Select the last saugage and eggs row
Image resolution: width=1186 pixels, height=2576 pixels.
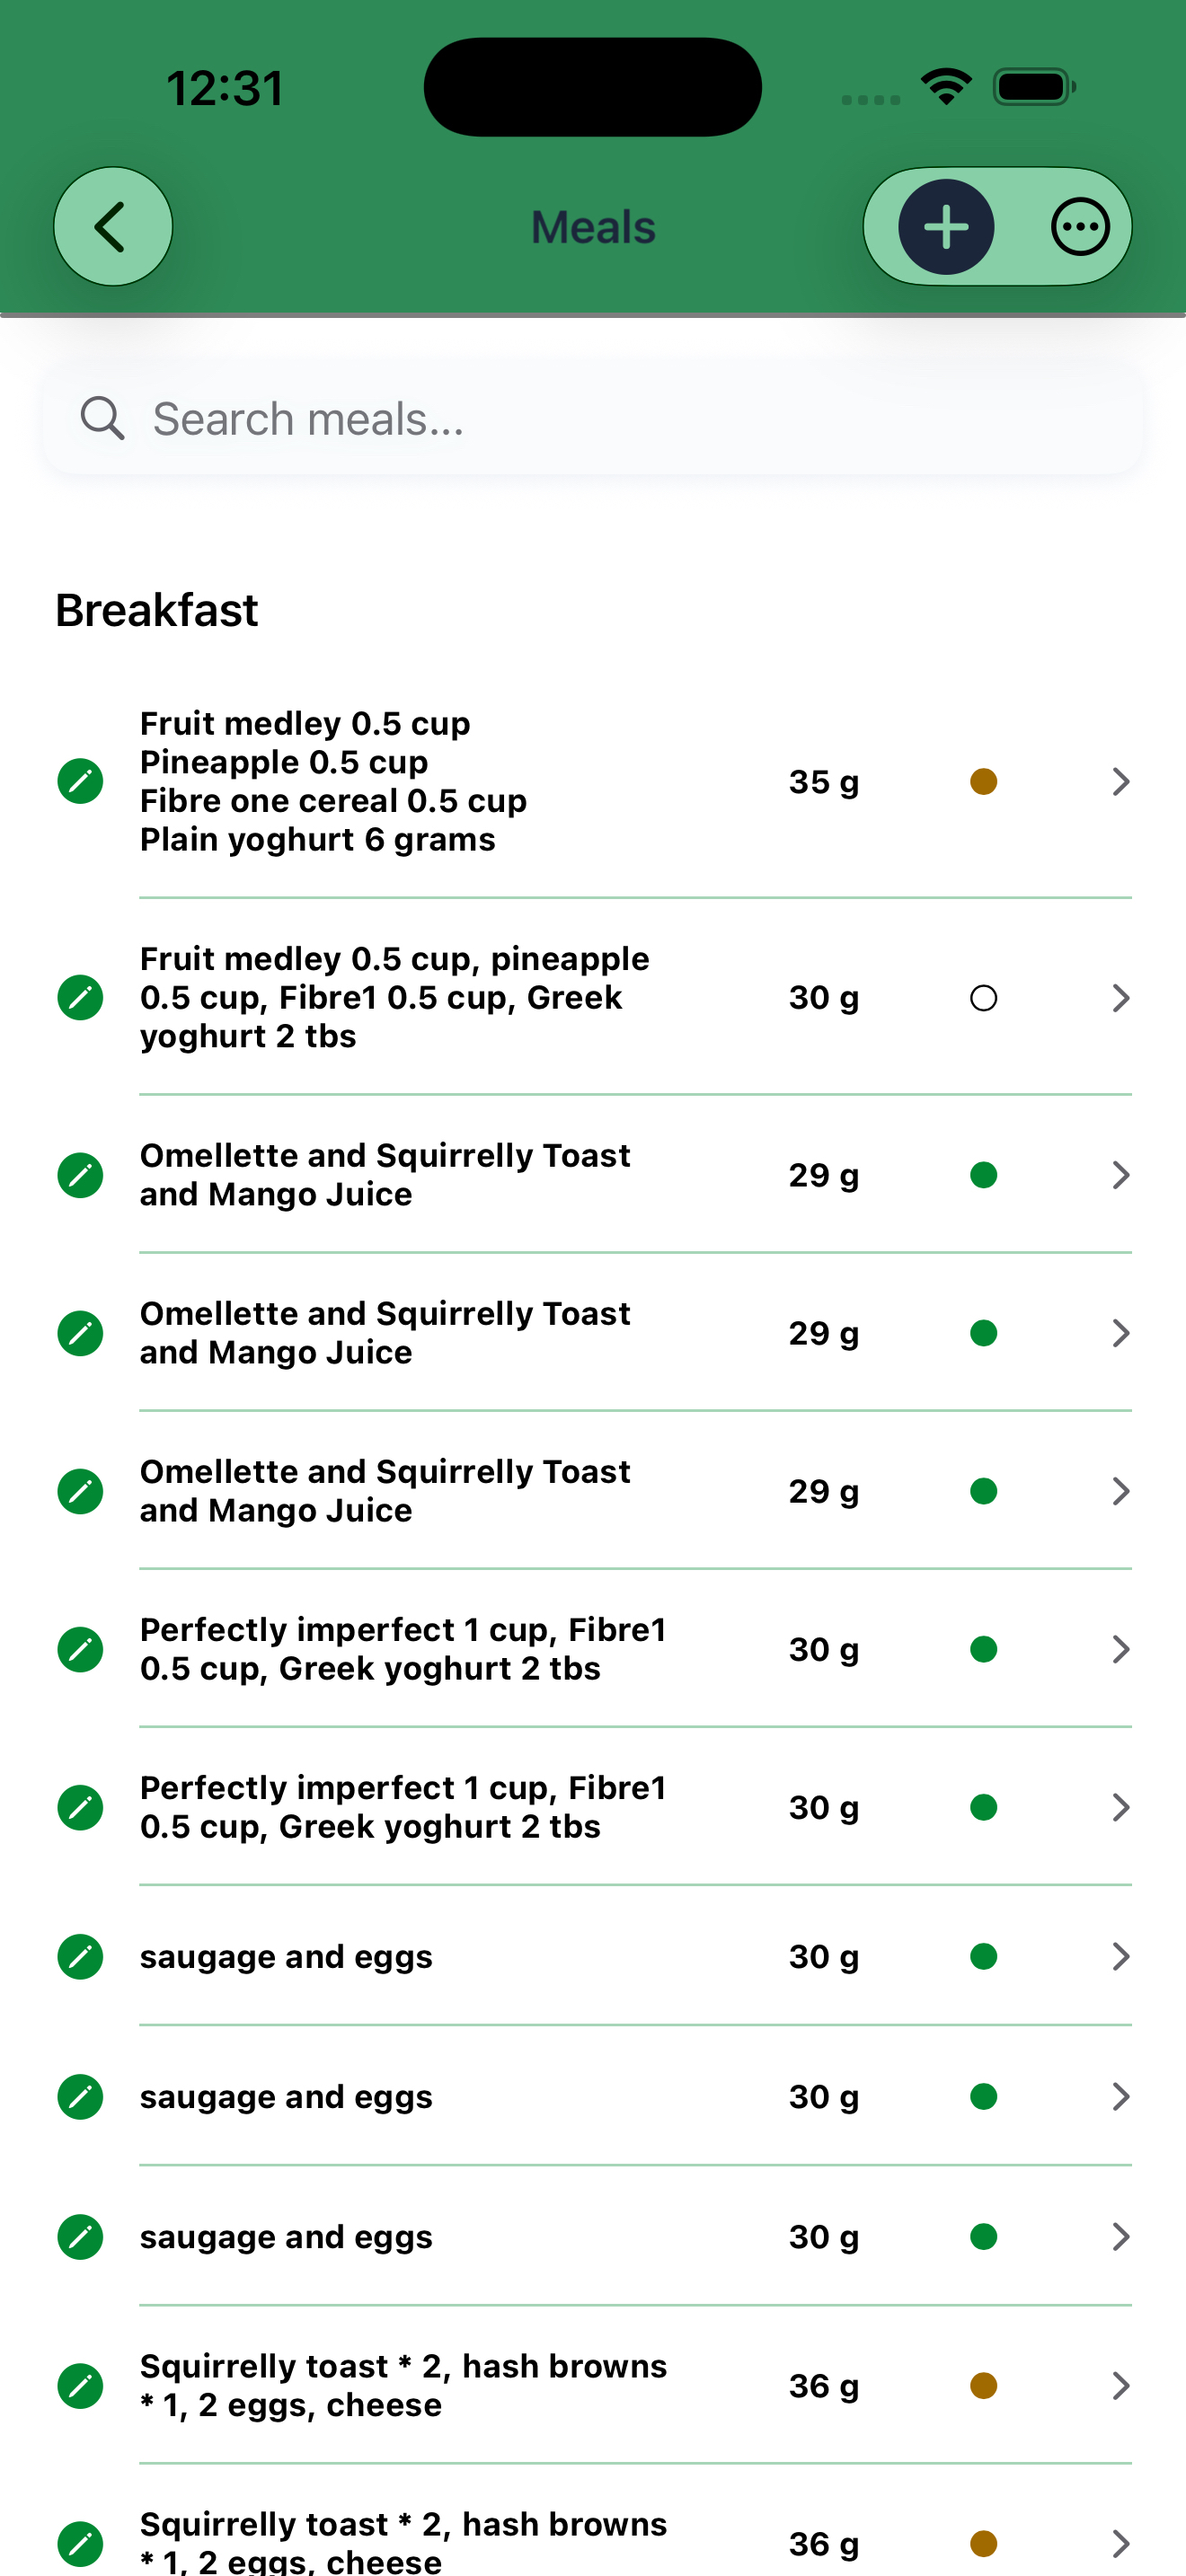click(x=593, y=2237)
